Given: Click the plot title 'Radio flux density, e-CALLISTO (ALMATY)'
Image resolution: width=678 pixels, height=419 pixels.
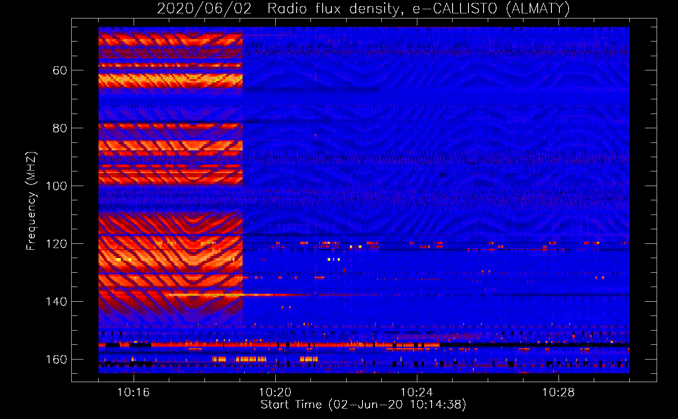Looking at the screenshot, I should coord(419,9).
